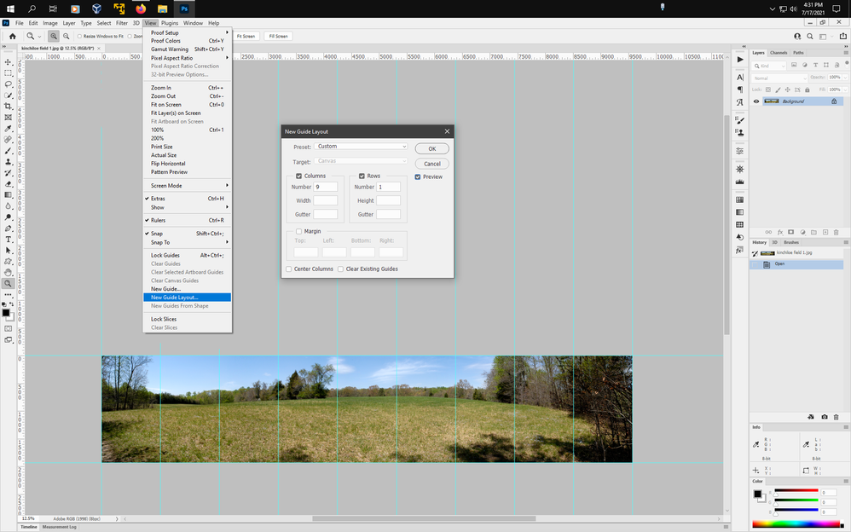This screenshot has width=851, height=532.
Task: Toggle the Preview checkbox in dialog
Action: 418,177
